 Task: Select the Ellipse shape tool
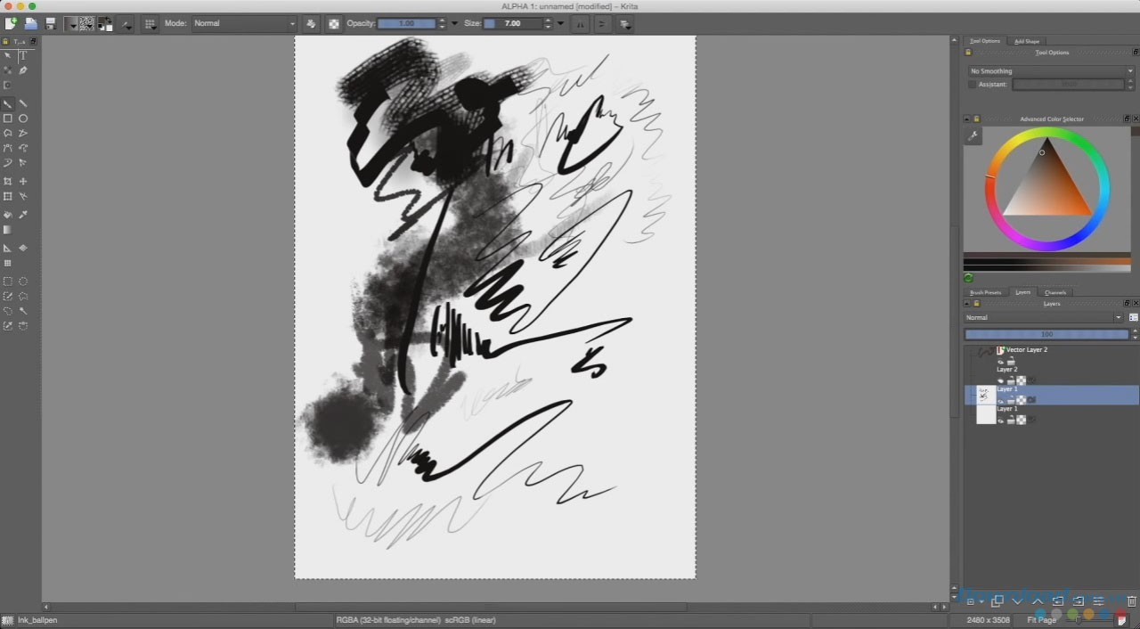pos(23,118)
